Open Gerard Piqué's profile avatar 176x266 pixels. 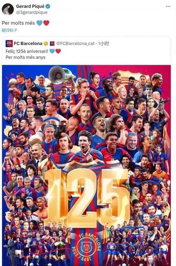pos(8,9)
